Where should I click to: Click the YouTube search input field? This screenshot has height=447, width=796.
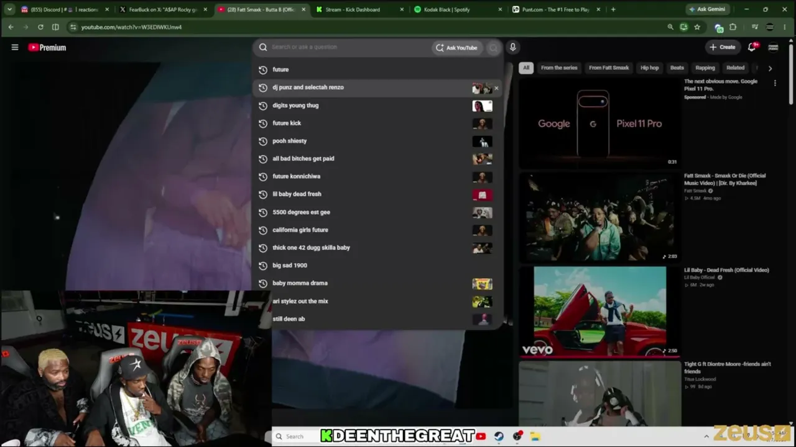pos(348,47)
